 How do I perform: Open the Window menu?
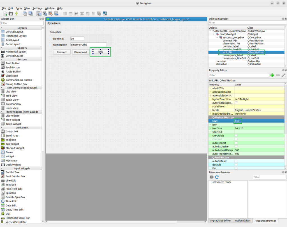[50, 8]
